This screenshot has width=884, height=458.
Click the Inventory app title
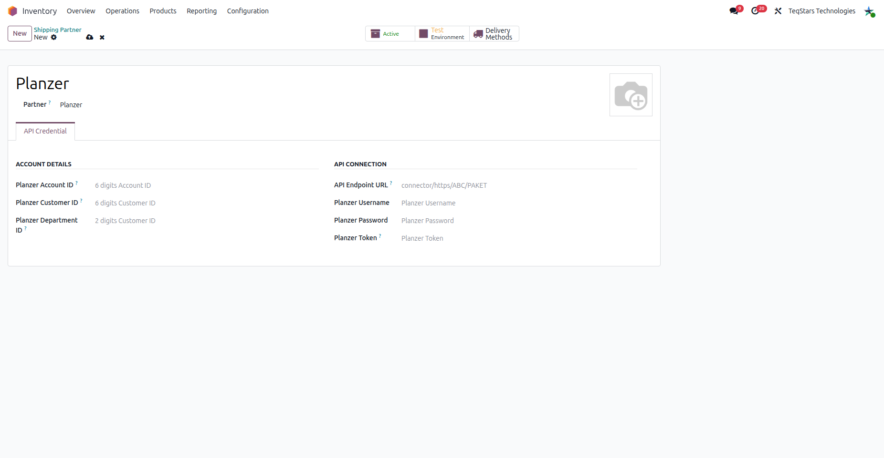(40, 11)
